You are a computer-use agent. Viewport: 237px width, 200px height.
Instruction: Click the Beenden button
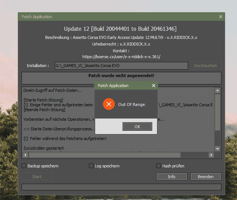point(206,177)
